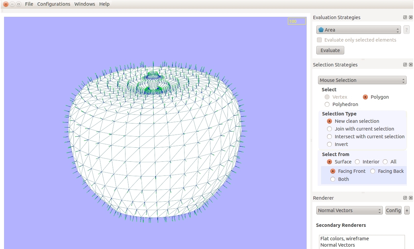Expand the Mouse Selection dropdown
The image size is (414, 249).
click(362, 80)
